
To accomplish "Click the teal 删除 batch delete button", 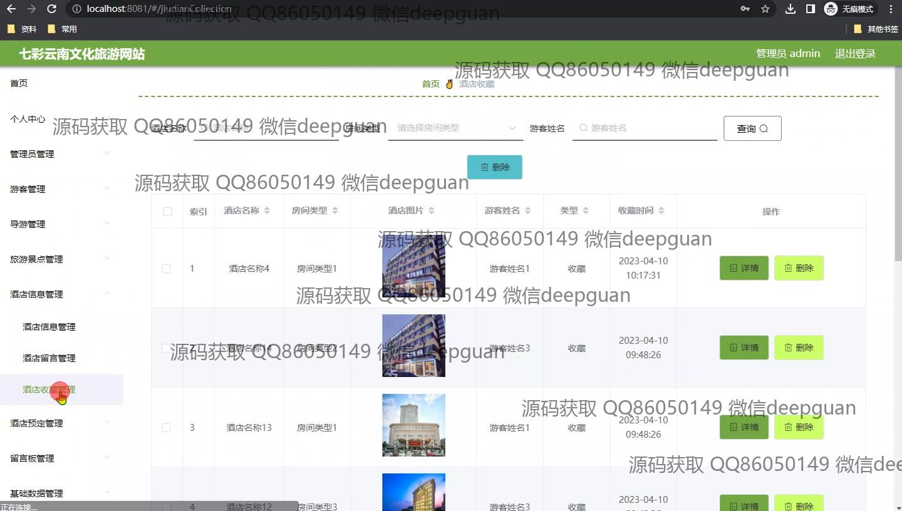I will (495, 167).
